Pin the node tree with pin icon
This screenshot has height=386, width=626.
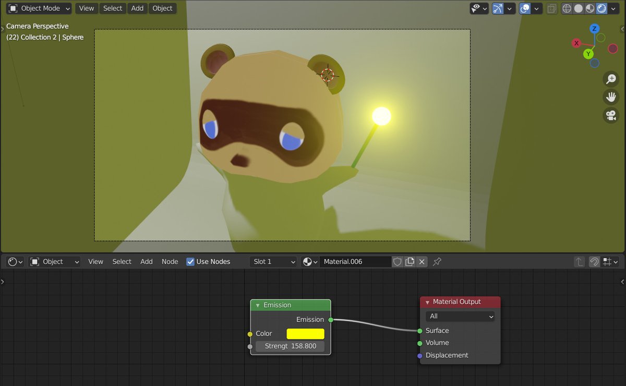[437, 261]
